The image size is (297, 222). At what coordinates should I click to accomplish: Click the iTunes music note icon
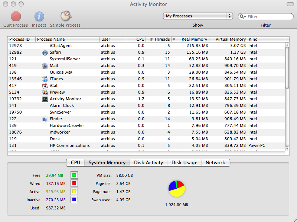(45, 79)
